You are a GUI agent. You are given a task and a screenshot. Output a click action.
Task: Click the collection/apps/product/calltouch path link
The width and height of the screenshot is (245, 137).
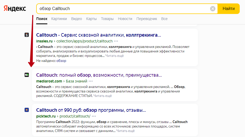click(84, 41)
